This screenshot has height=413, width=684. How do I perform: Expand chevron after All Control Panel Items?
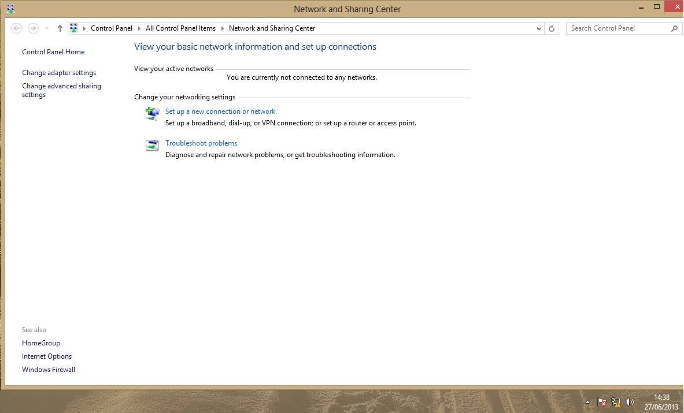[x=223, y=28]
